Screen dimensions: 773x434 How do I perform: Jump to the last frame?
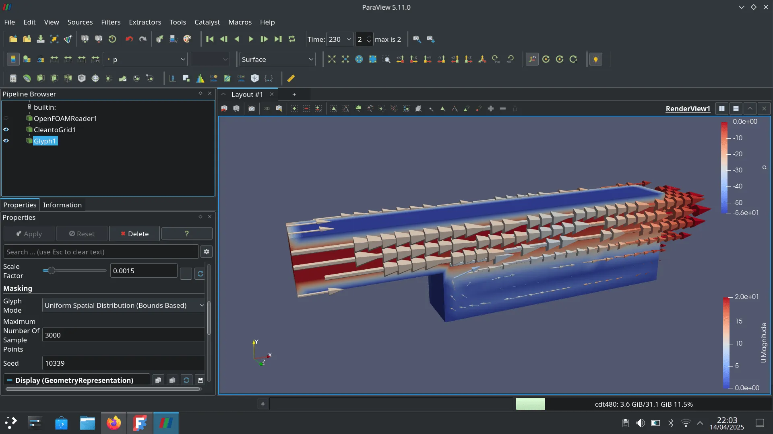(x=278, y=39)
